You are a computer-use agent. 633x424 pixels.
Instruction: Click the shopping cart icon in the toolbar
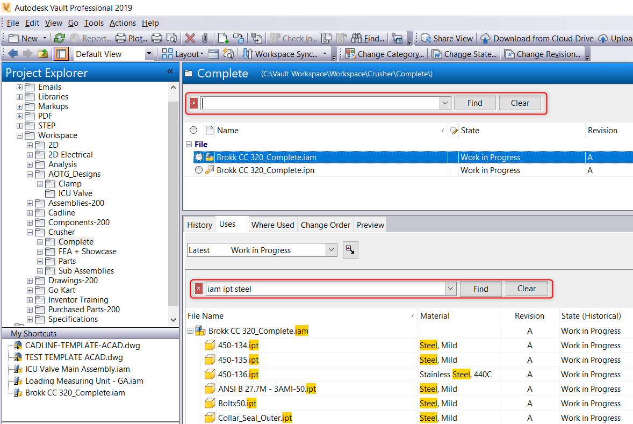[x=397, y=38]
